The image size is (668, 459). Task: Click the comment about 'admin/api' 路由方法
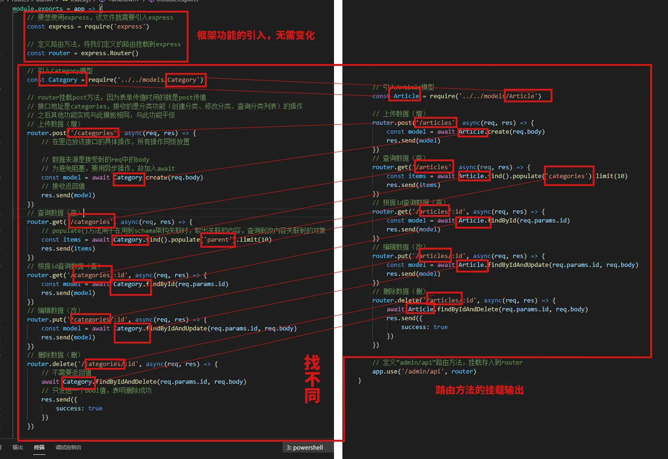448,362
